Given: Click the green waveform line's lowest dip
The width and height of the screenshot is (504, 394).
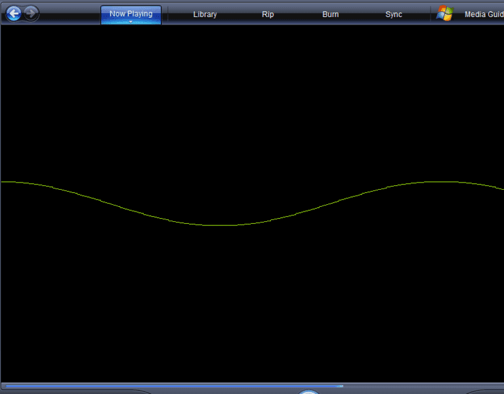Looking at the screenshot, I should tap(223, 225).
